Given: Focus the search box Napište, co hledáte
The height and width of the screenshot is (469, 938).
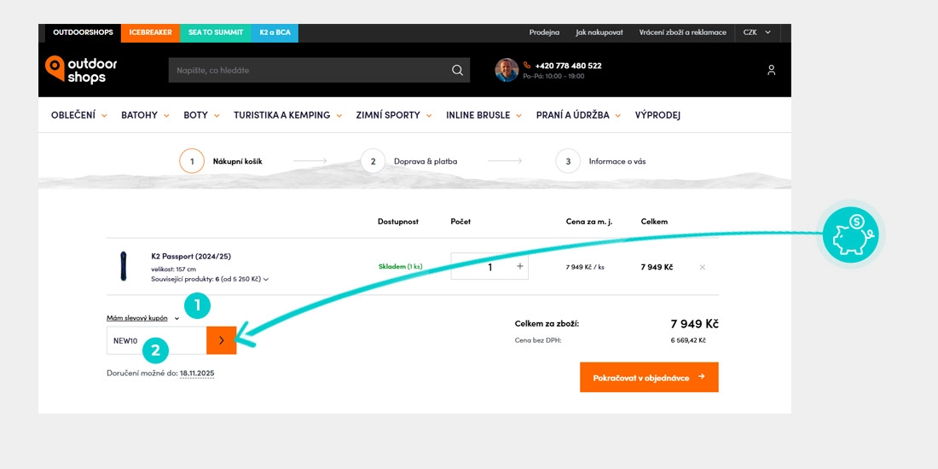Looking at the screenshot, I should [x=307, y=70].
